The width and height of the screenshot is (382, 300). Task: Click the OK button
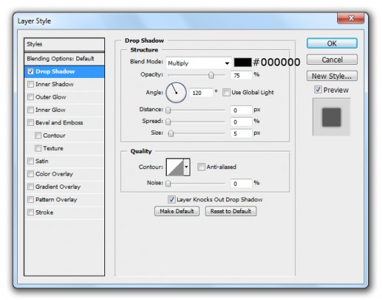(x=332, y=43)
